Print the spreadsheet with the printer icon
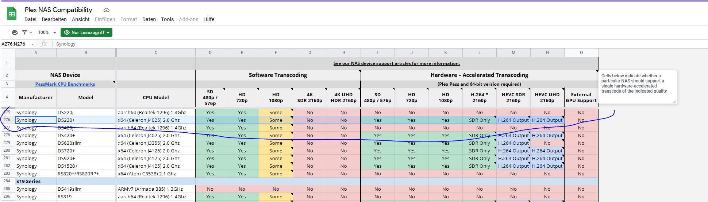Screen dimensions: 708x202 (15, 32)
